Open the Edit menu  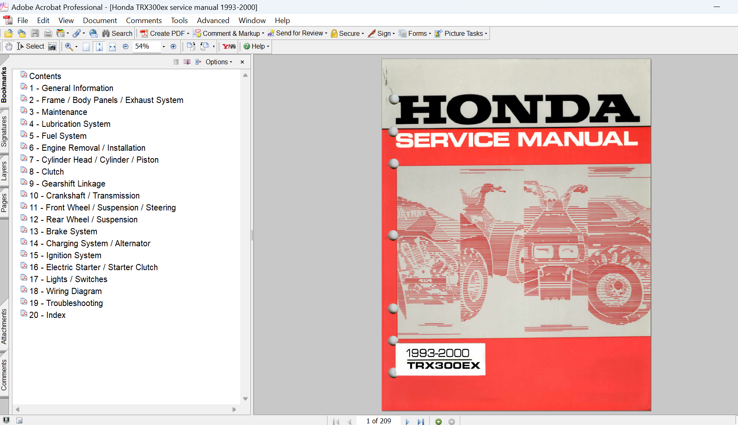coord(43,20)
